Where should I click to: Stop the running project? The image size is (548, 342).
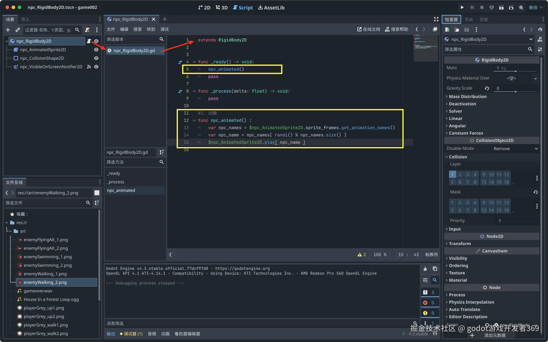click(x=482, y=8)
